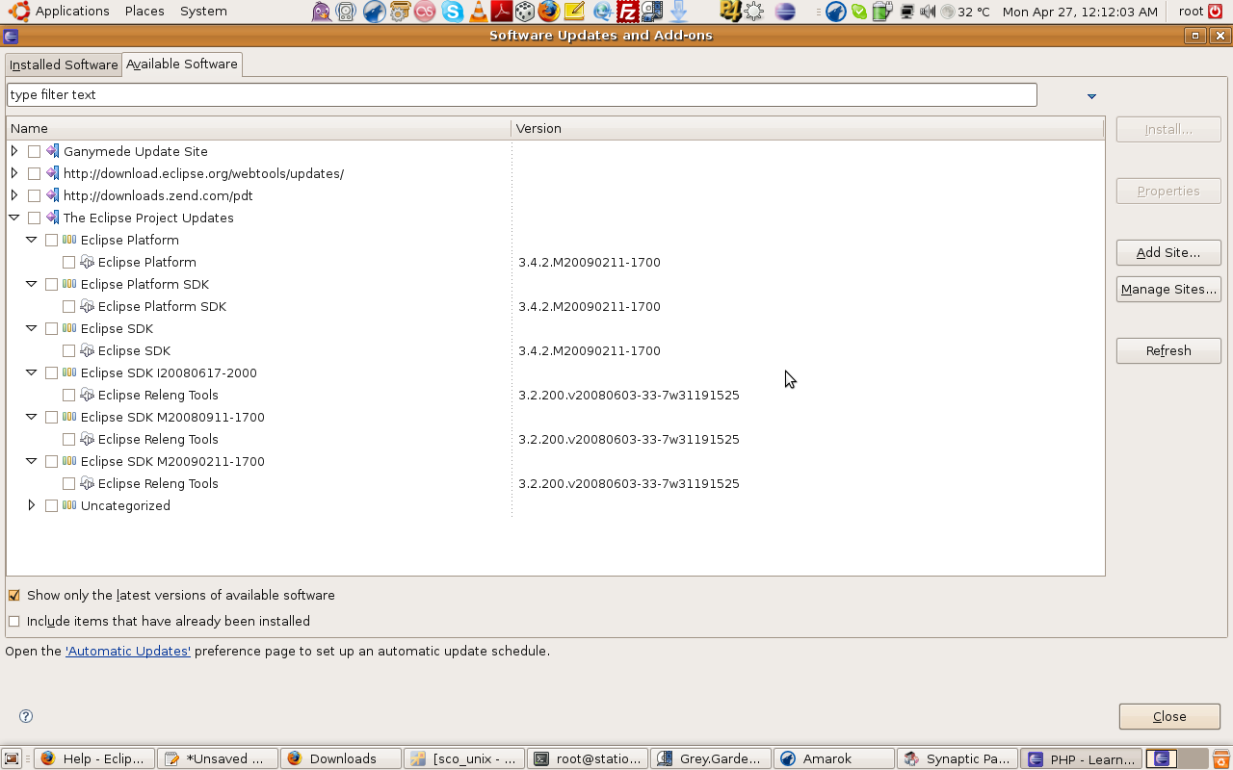Image resolution: width=1233 pixels, height=770 pixels.
Task: Collapse The Eclipse Project Updates node
Action: pyautogui.click(x=13, y=218)
